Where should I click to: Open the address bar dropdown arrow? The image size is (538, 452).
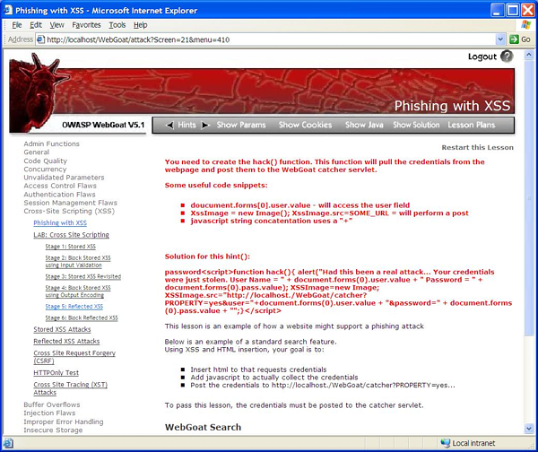coord(500,39)
